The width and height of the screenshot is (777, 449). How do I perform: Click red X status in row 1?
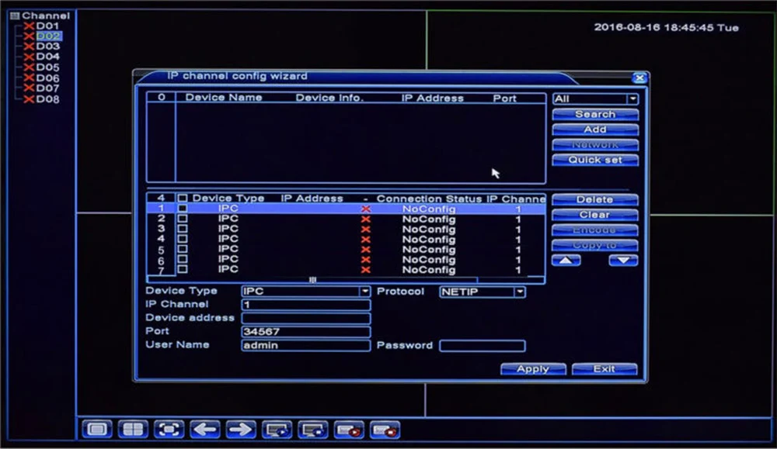click(366, 209)
